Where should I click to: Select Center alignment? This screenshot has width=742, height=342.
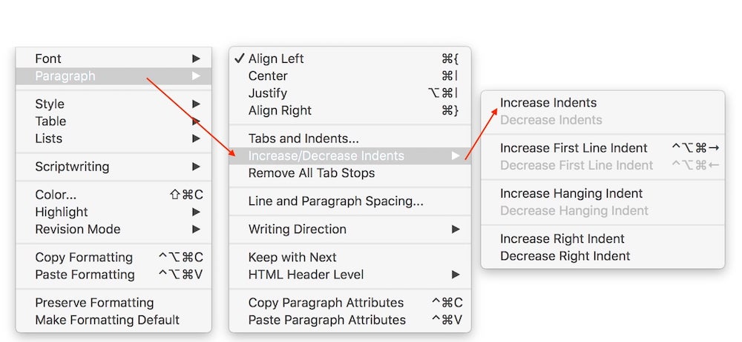pos(268,76)
